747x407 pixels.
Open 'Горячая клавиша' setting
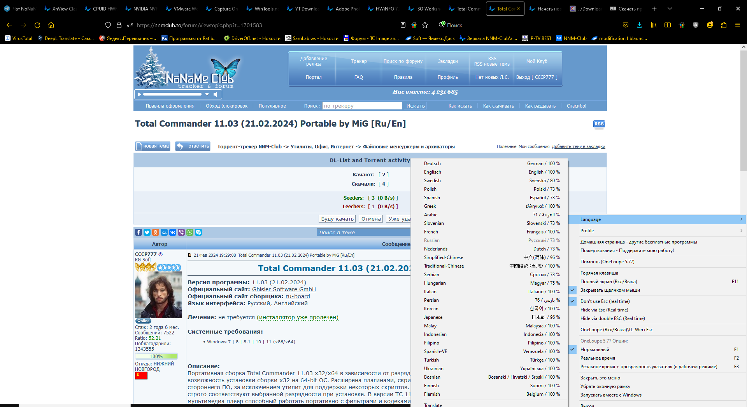[x=658, y=273]
